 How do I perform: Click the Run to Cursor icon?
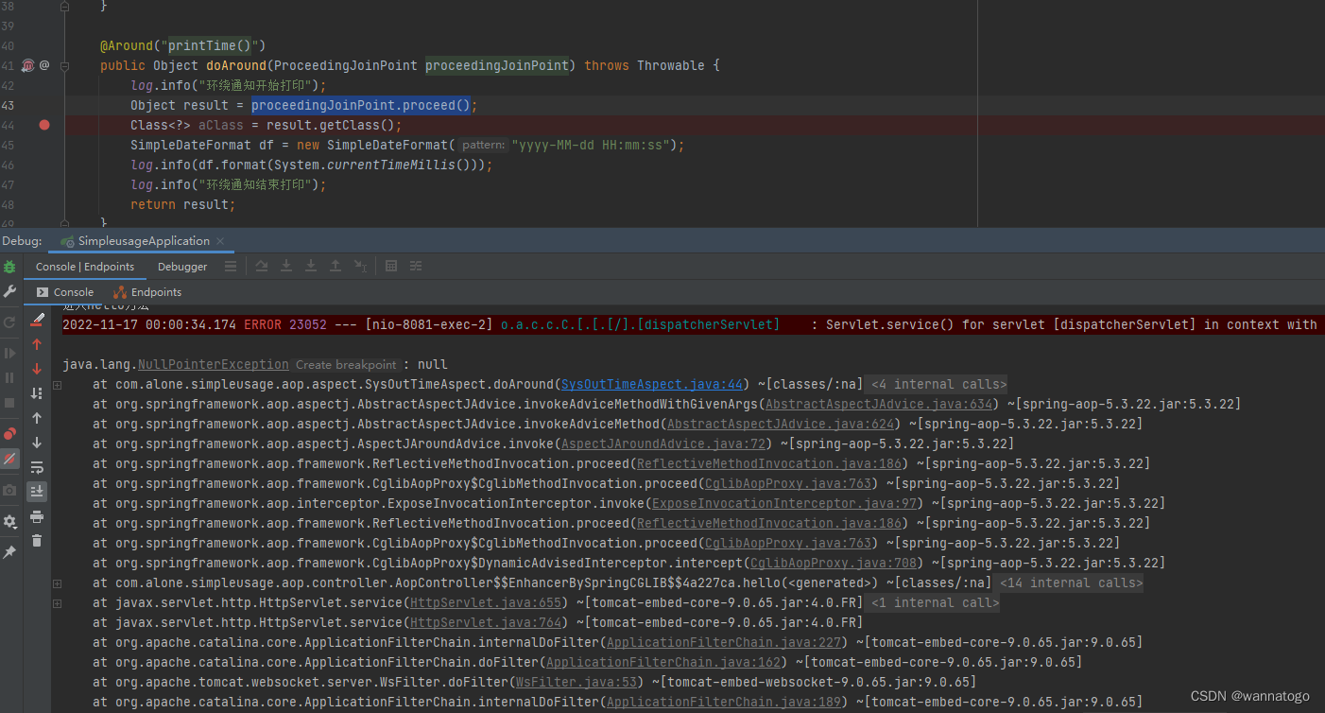coord(360,267)
